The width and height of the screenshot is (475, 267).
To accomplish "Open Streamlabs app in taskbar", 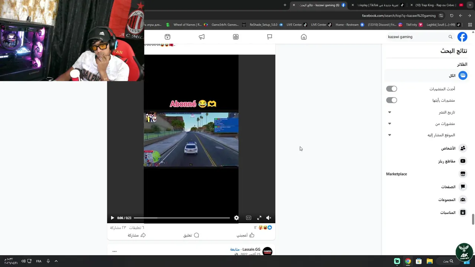I will click(x=397, y=261).
